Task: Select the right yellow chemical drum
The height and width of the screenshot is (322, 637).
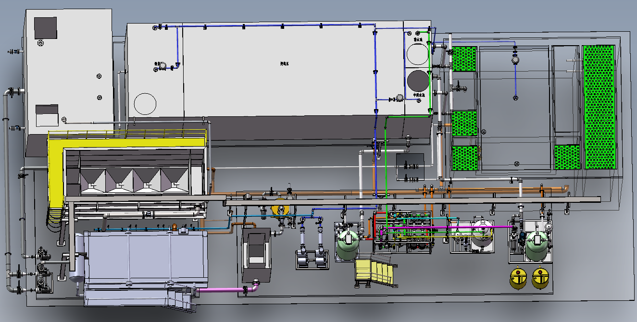Action: 540,278
